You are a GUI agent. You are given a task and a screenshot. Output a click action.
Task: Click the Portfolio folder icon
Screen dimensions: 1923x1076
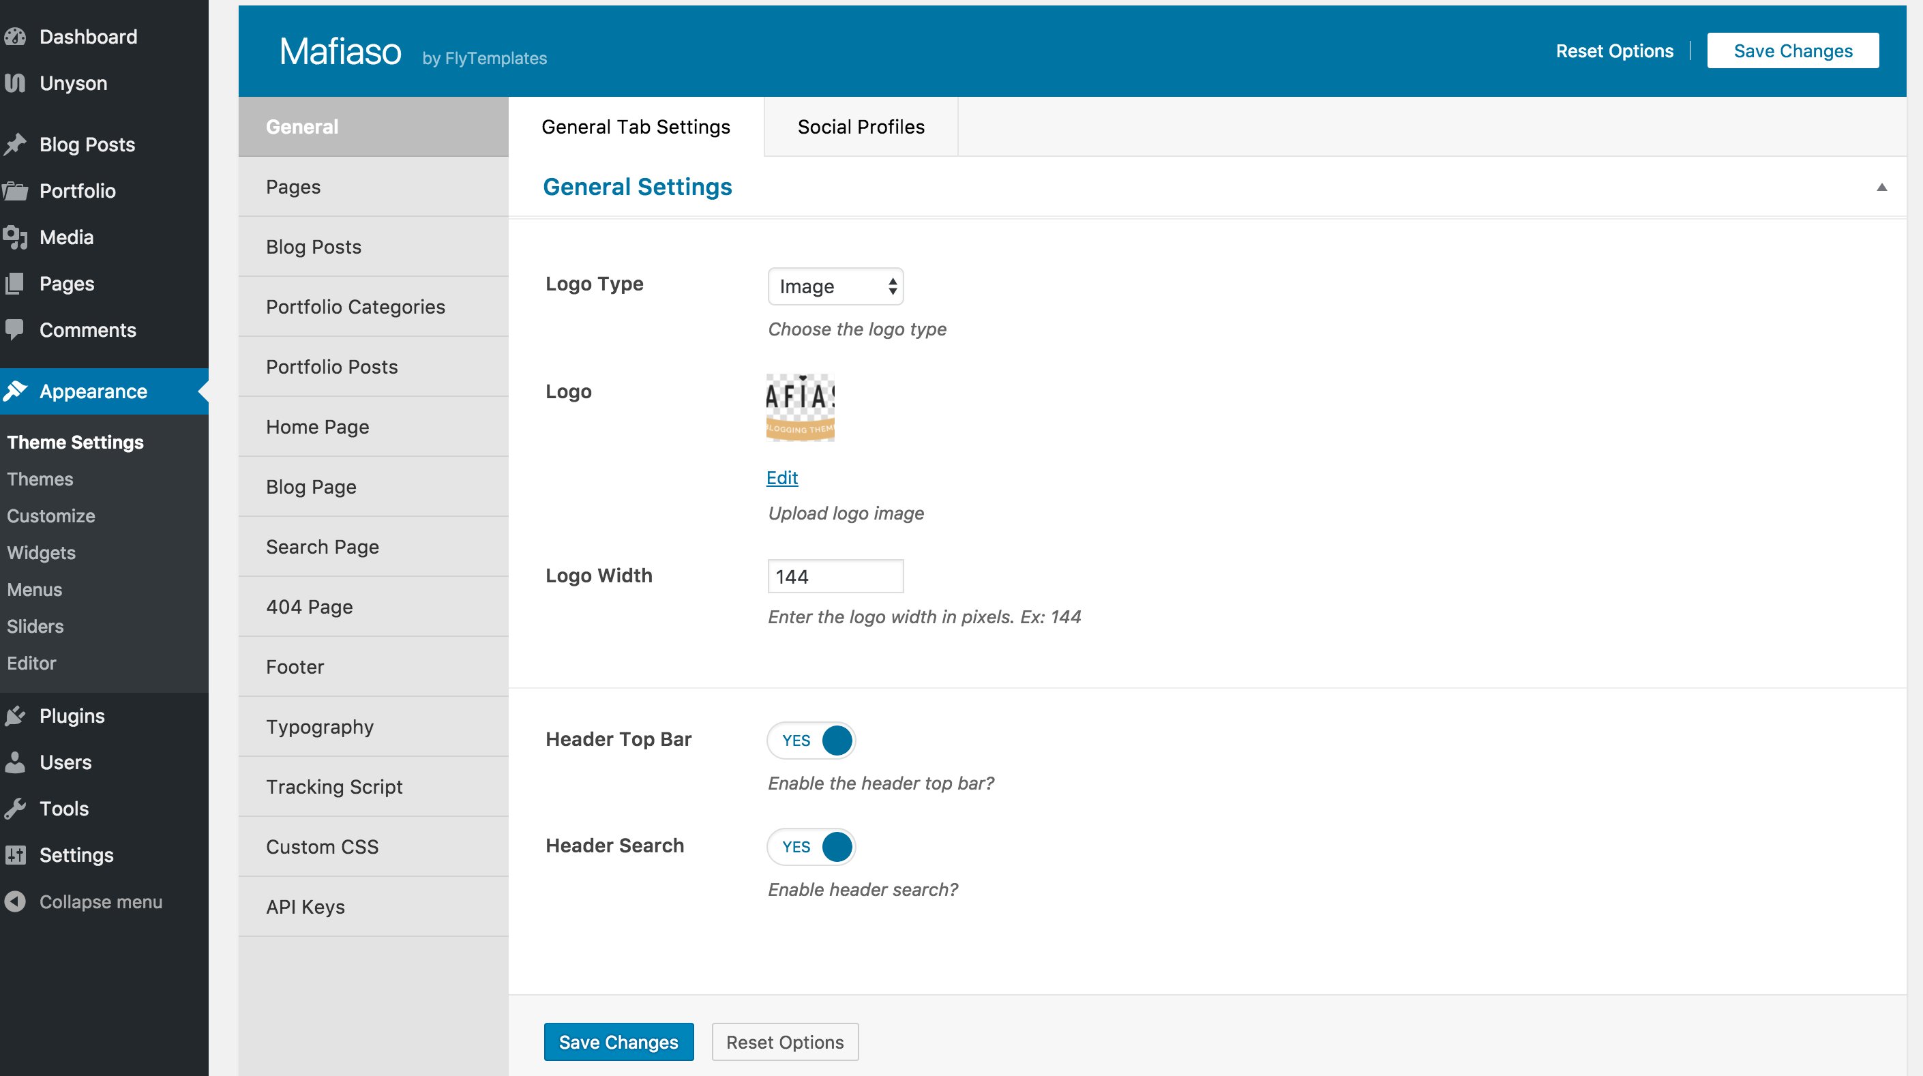(x=15, y=191)
